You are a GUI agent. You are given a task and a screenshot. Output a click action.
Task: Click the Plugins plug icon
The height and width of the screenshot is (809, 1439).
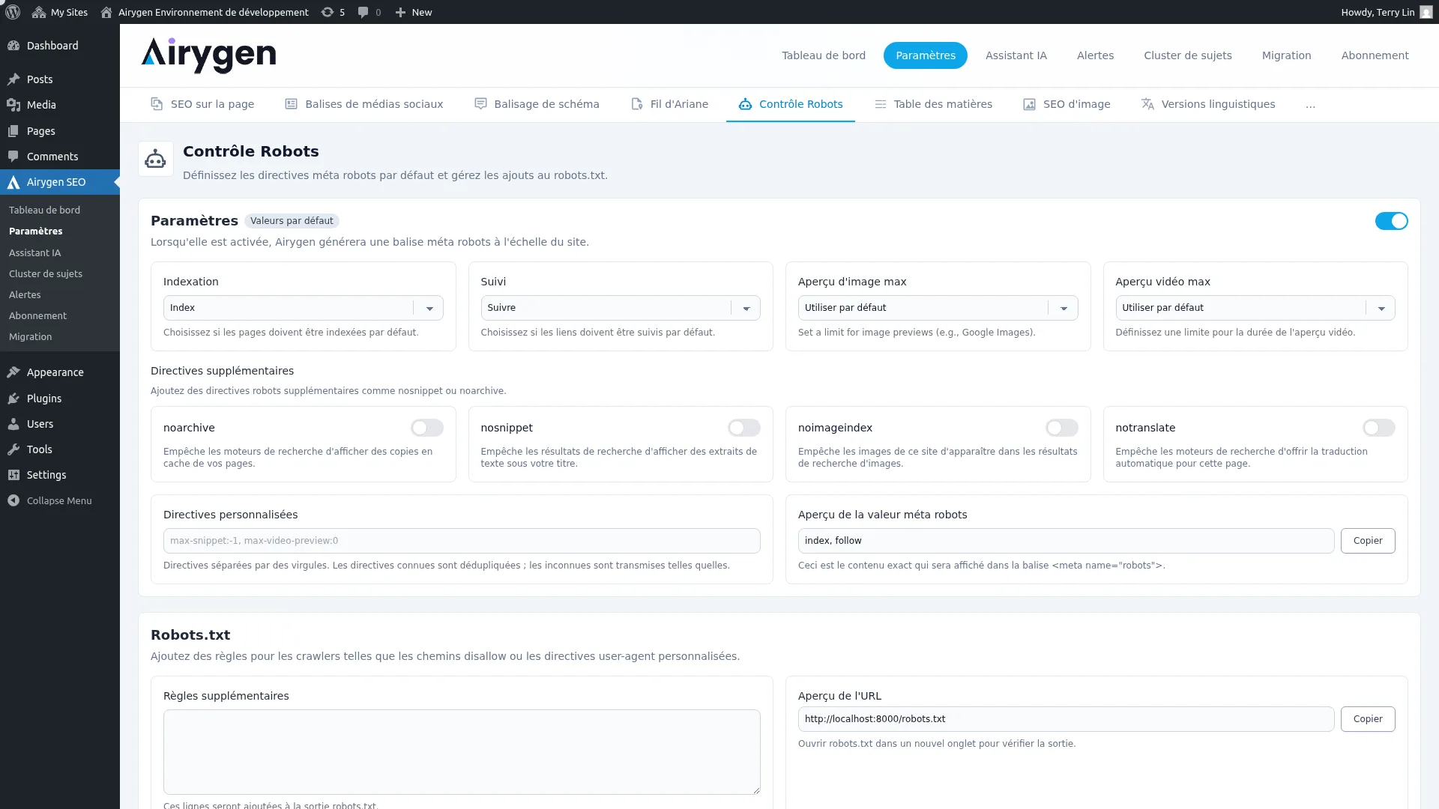pyautogui.click(x=13, y=399)
